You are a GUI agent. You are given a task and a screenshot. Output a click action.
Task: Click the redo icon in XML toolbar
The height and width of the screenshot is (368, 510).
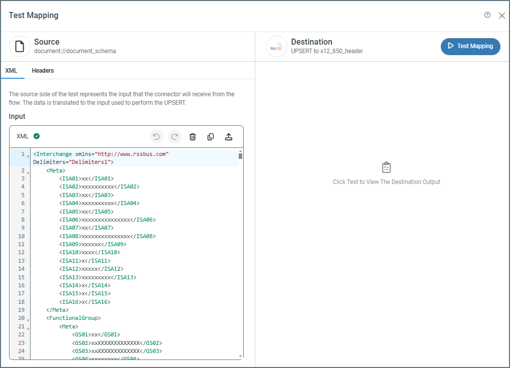175,136
